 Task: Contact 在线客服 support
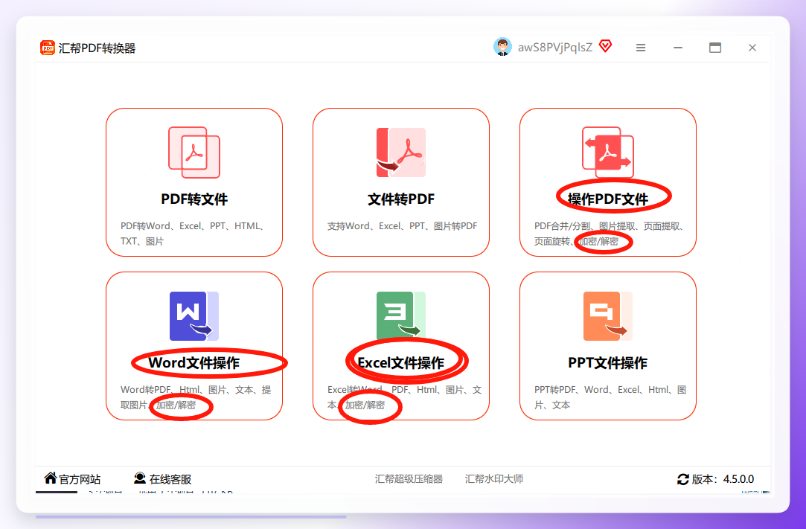tap(170, 479)
